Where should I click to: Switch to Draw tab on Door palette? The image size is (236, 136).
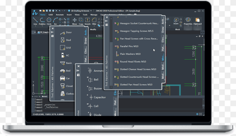pyautogui.click(x=86, y=41)
